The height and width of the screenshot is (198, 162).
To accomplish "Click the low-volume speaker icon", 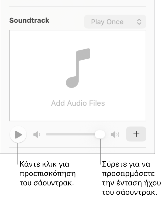I will [37, 134].
